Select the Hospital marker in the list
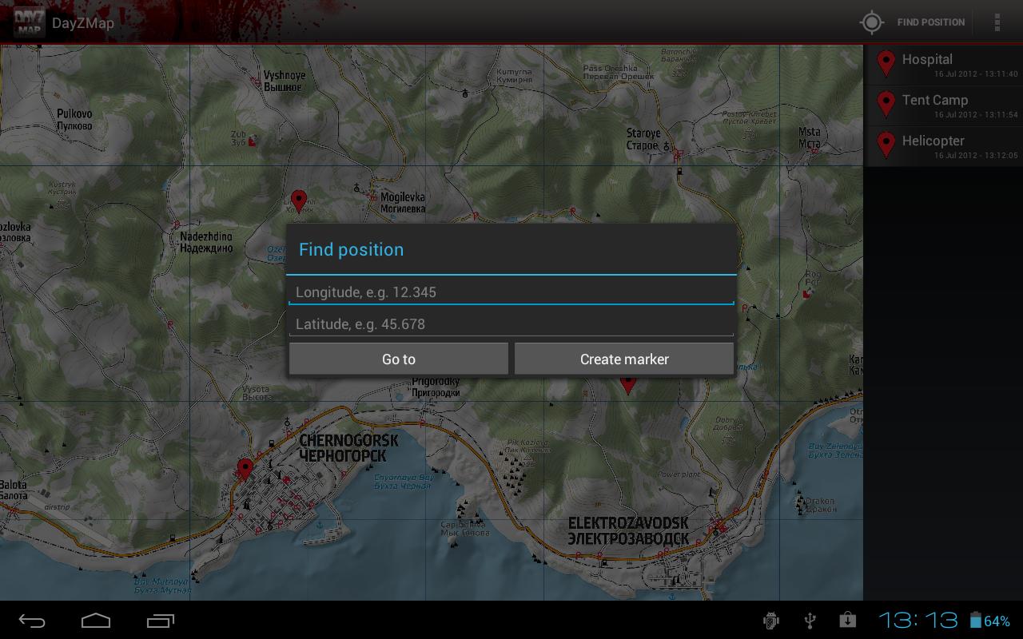Image resolution: width=1023 pixels, height=639 pixels. pyautogui.click(x=943, y=65)
